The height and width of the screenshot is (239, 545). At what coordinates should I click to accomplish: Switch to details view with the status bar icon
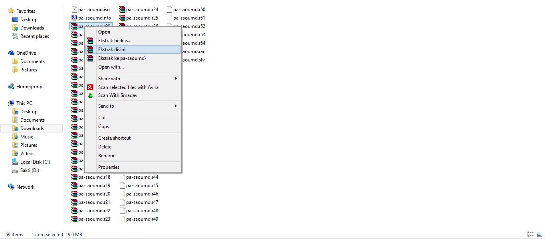[531, 234]
